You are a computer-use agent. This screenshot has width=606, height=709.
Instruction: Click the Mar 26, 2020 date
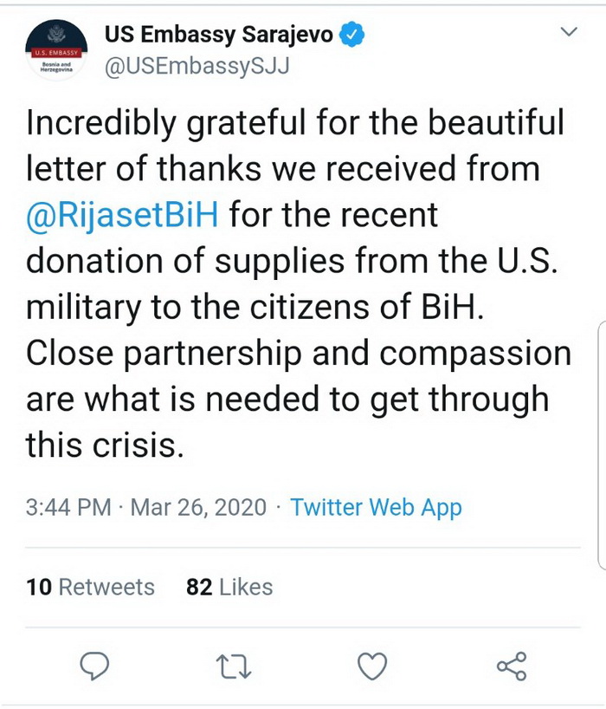click(x=198, y=507)
